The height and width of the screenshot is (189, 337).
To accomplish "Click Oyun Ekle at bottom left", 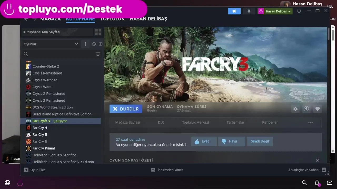I will 35,170.
